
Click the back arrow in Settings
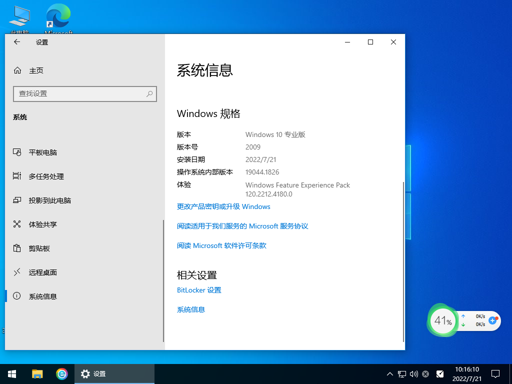tap(16, 42)
